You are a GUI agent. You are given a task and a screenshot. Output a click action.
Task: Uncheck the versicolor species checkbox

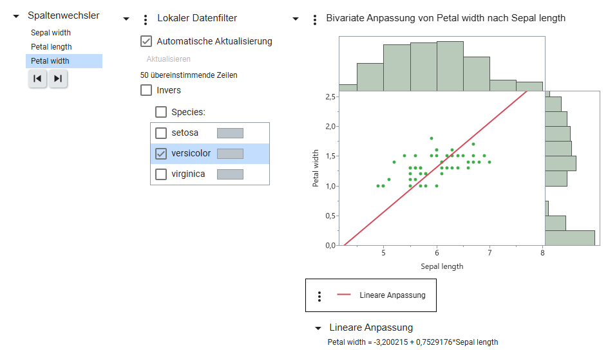point(161,154)
